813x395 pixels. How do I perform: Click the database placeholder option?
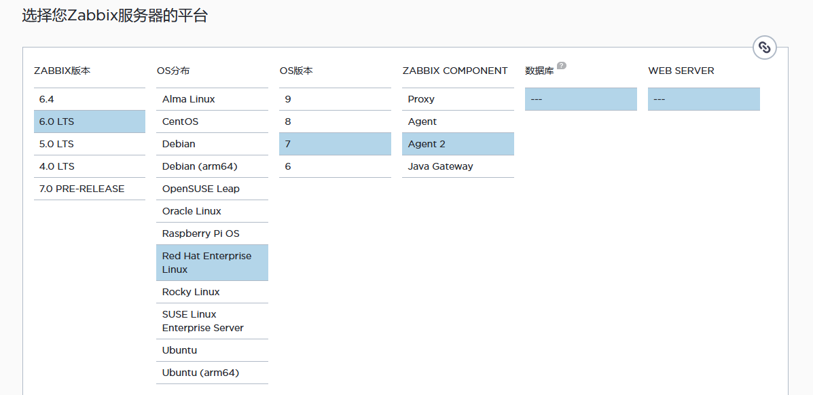pos(581,99)
